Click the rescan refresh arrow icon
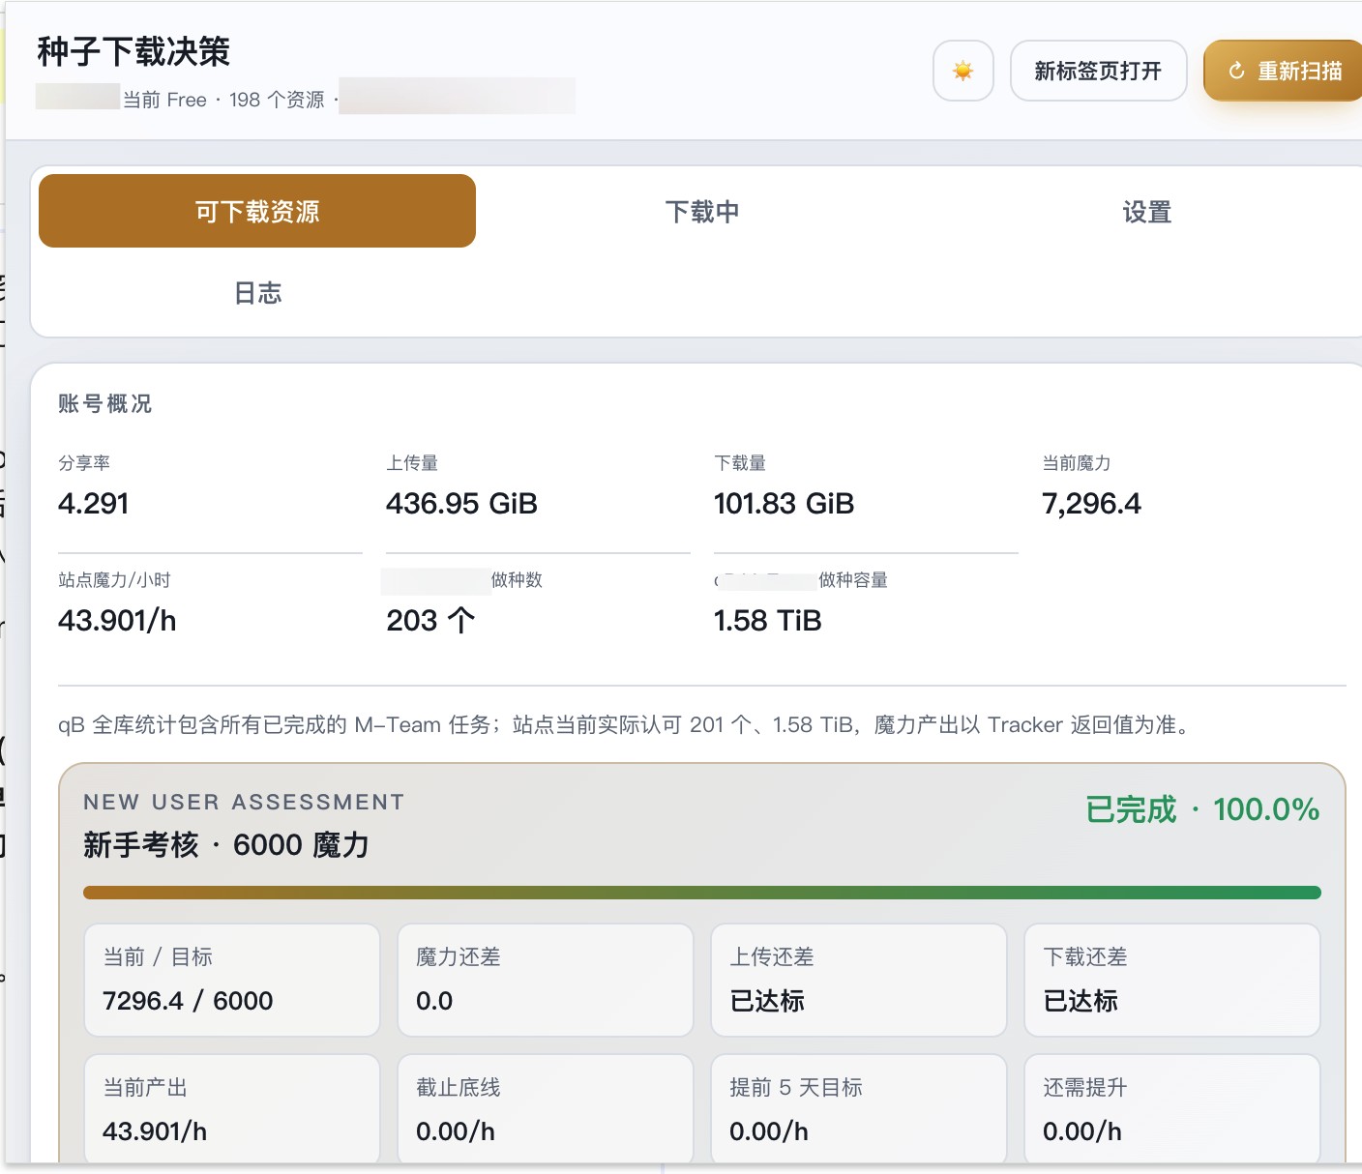This screenshot has height=1174, width=1362. [1236, 71]
